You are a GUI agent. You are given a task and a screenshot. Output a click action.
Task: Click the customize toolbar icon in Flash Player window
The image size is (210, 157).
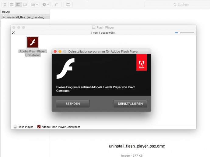[x=13, y=33]
